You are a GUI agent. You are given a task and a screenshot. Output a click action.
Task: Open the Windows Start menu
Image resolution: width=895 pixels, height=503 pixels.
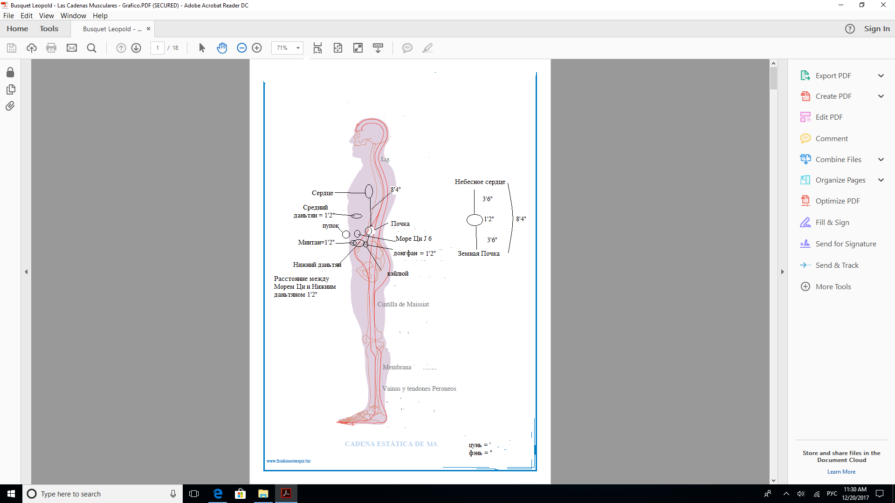coord(11,494)
